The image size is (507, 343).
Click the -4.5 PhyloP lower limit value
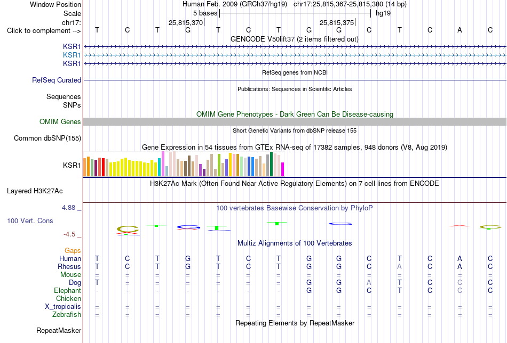tap(69, 234)
